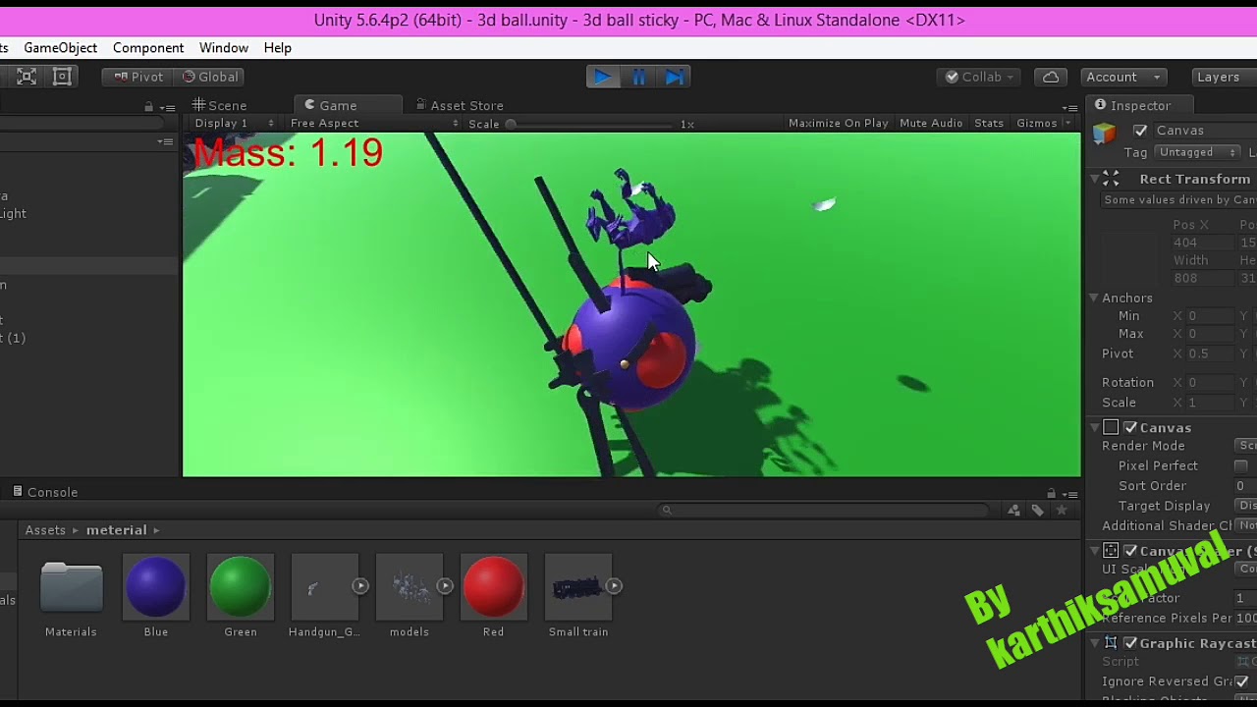Image resolution: width=1257 pixels, height=707 pixels.
Task: Click the Step frame button
Action: (675, 77)
